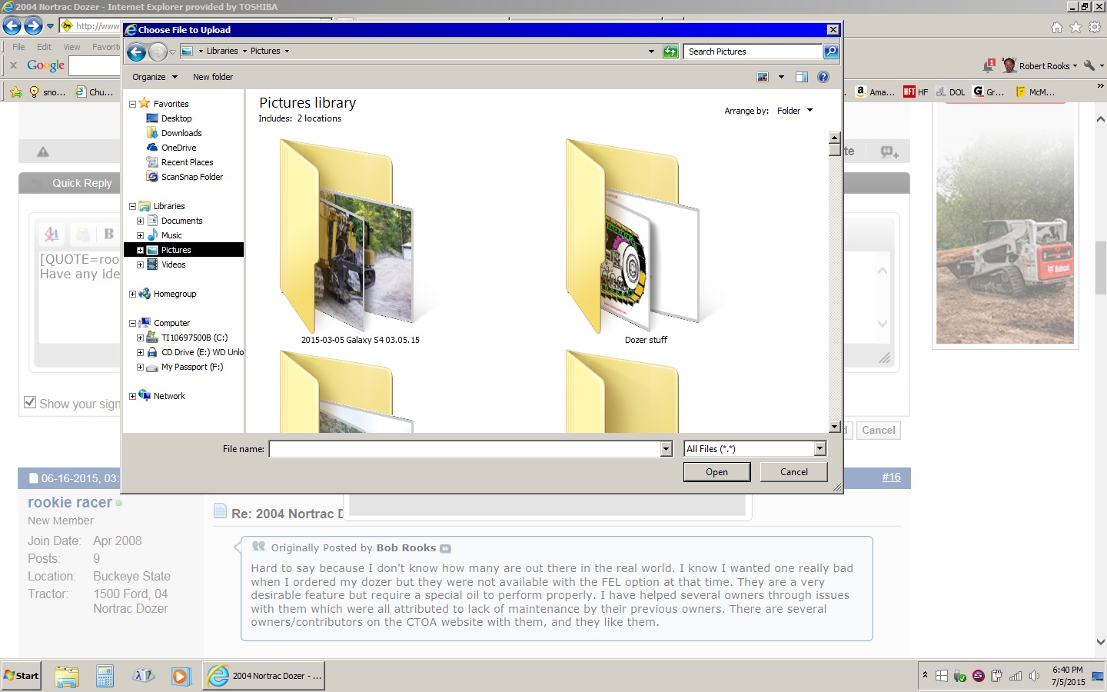Expand the Documents library node
The height and width of the screenshot is (692, 1107).
pos(140,221)
